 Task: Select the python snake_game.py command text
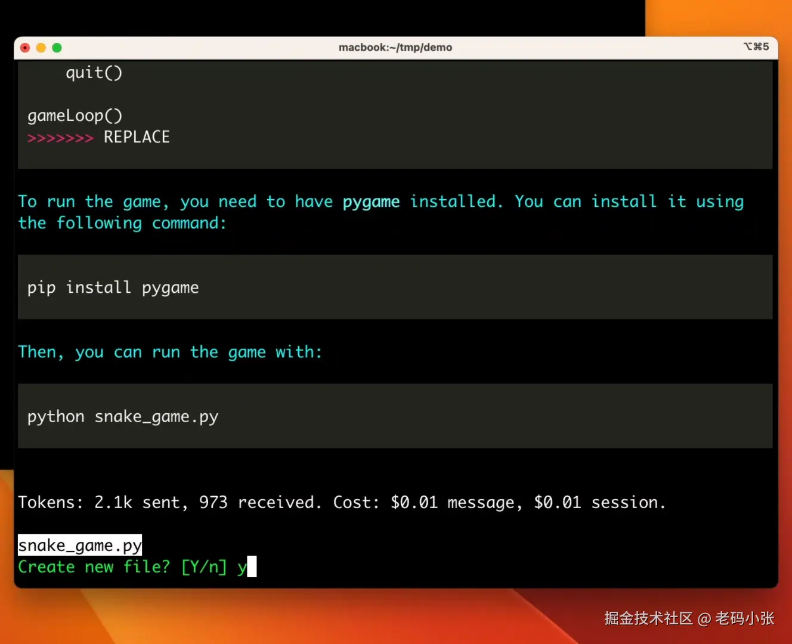click(x=122, y=416)
